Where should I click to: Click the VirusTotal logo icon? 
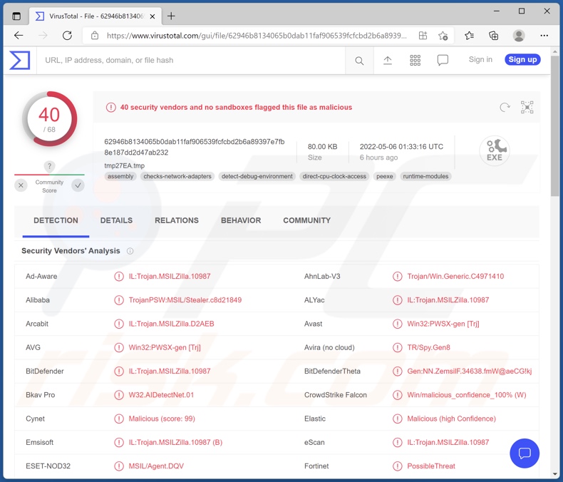coord(20,60)
